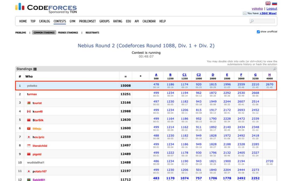Open tourist's profile link

coord(37,103)
